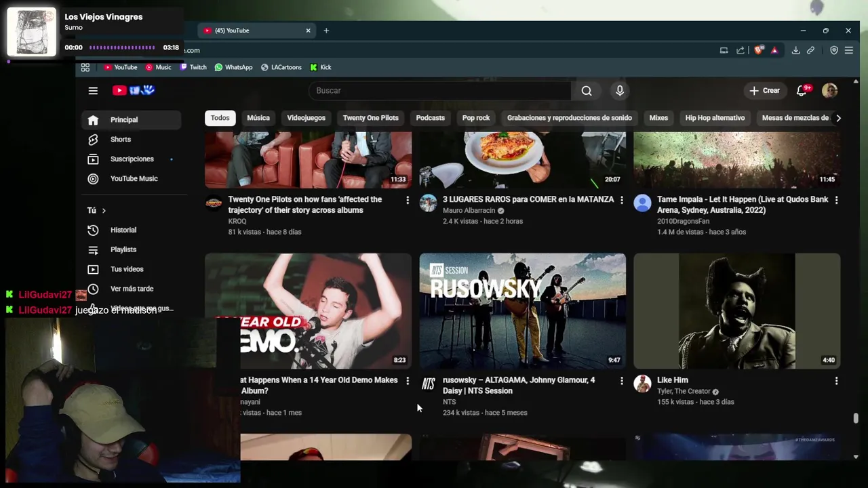This screenshot has height=488, width=868.
Task: Open the LACartoons bookmark
Action: click(x=281, y=67)
